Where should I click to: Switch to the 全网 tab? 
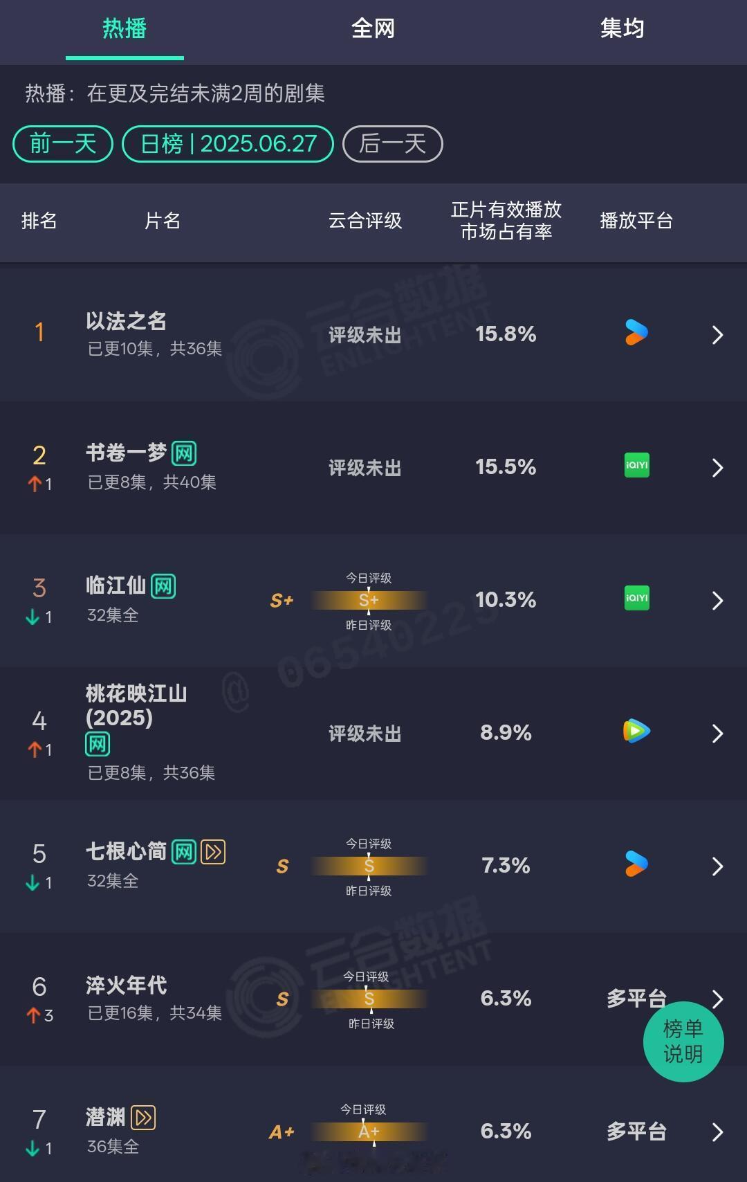click(x=373, y=28)
